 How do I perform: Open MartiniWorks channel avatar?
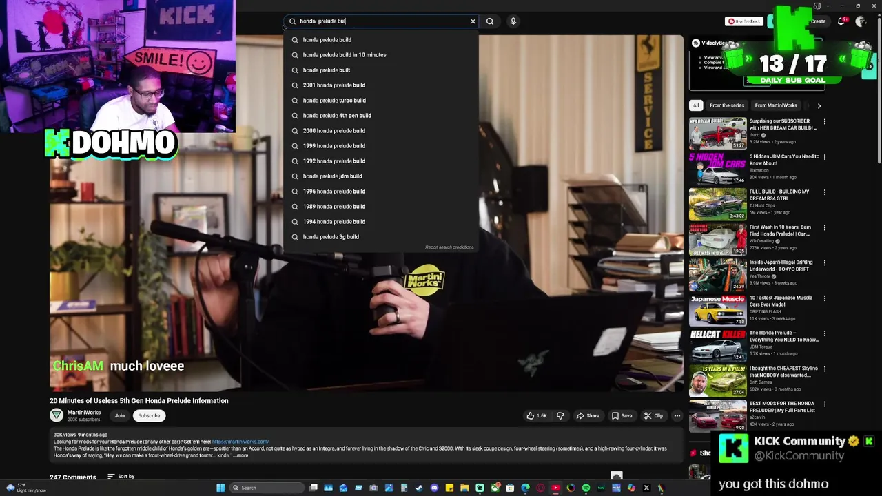click(x=57, y=415)
